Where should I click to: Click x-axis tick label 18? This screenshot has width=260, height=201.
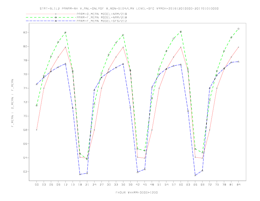(x=80, y=185)
